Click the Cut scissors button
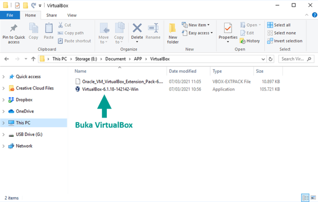The height and width of the screenshot is (202, 318). [65, 25]
